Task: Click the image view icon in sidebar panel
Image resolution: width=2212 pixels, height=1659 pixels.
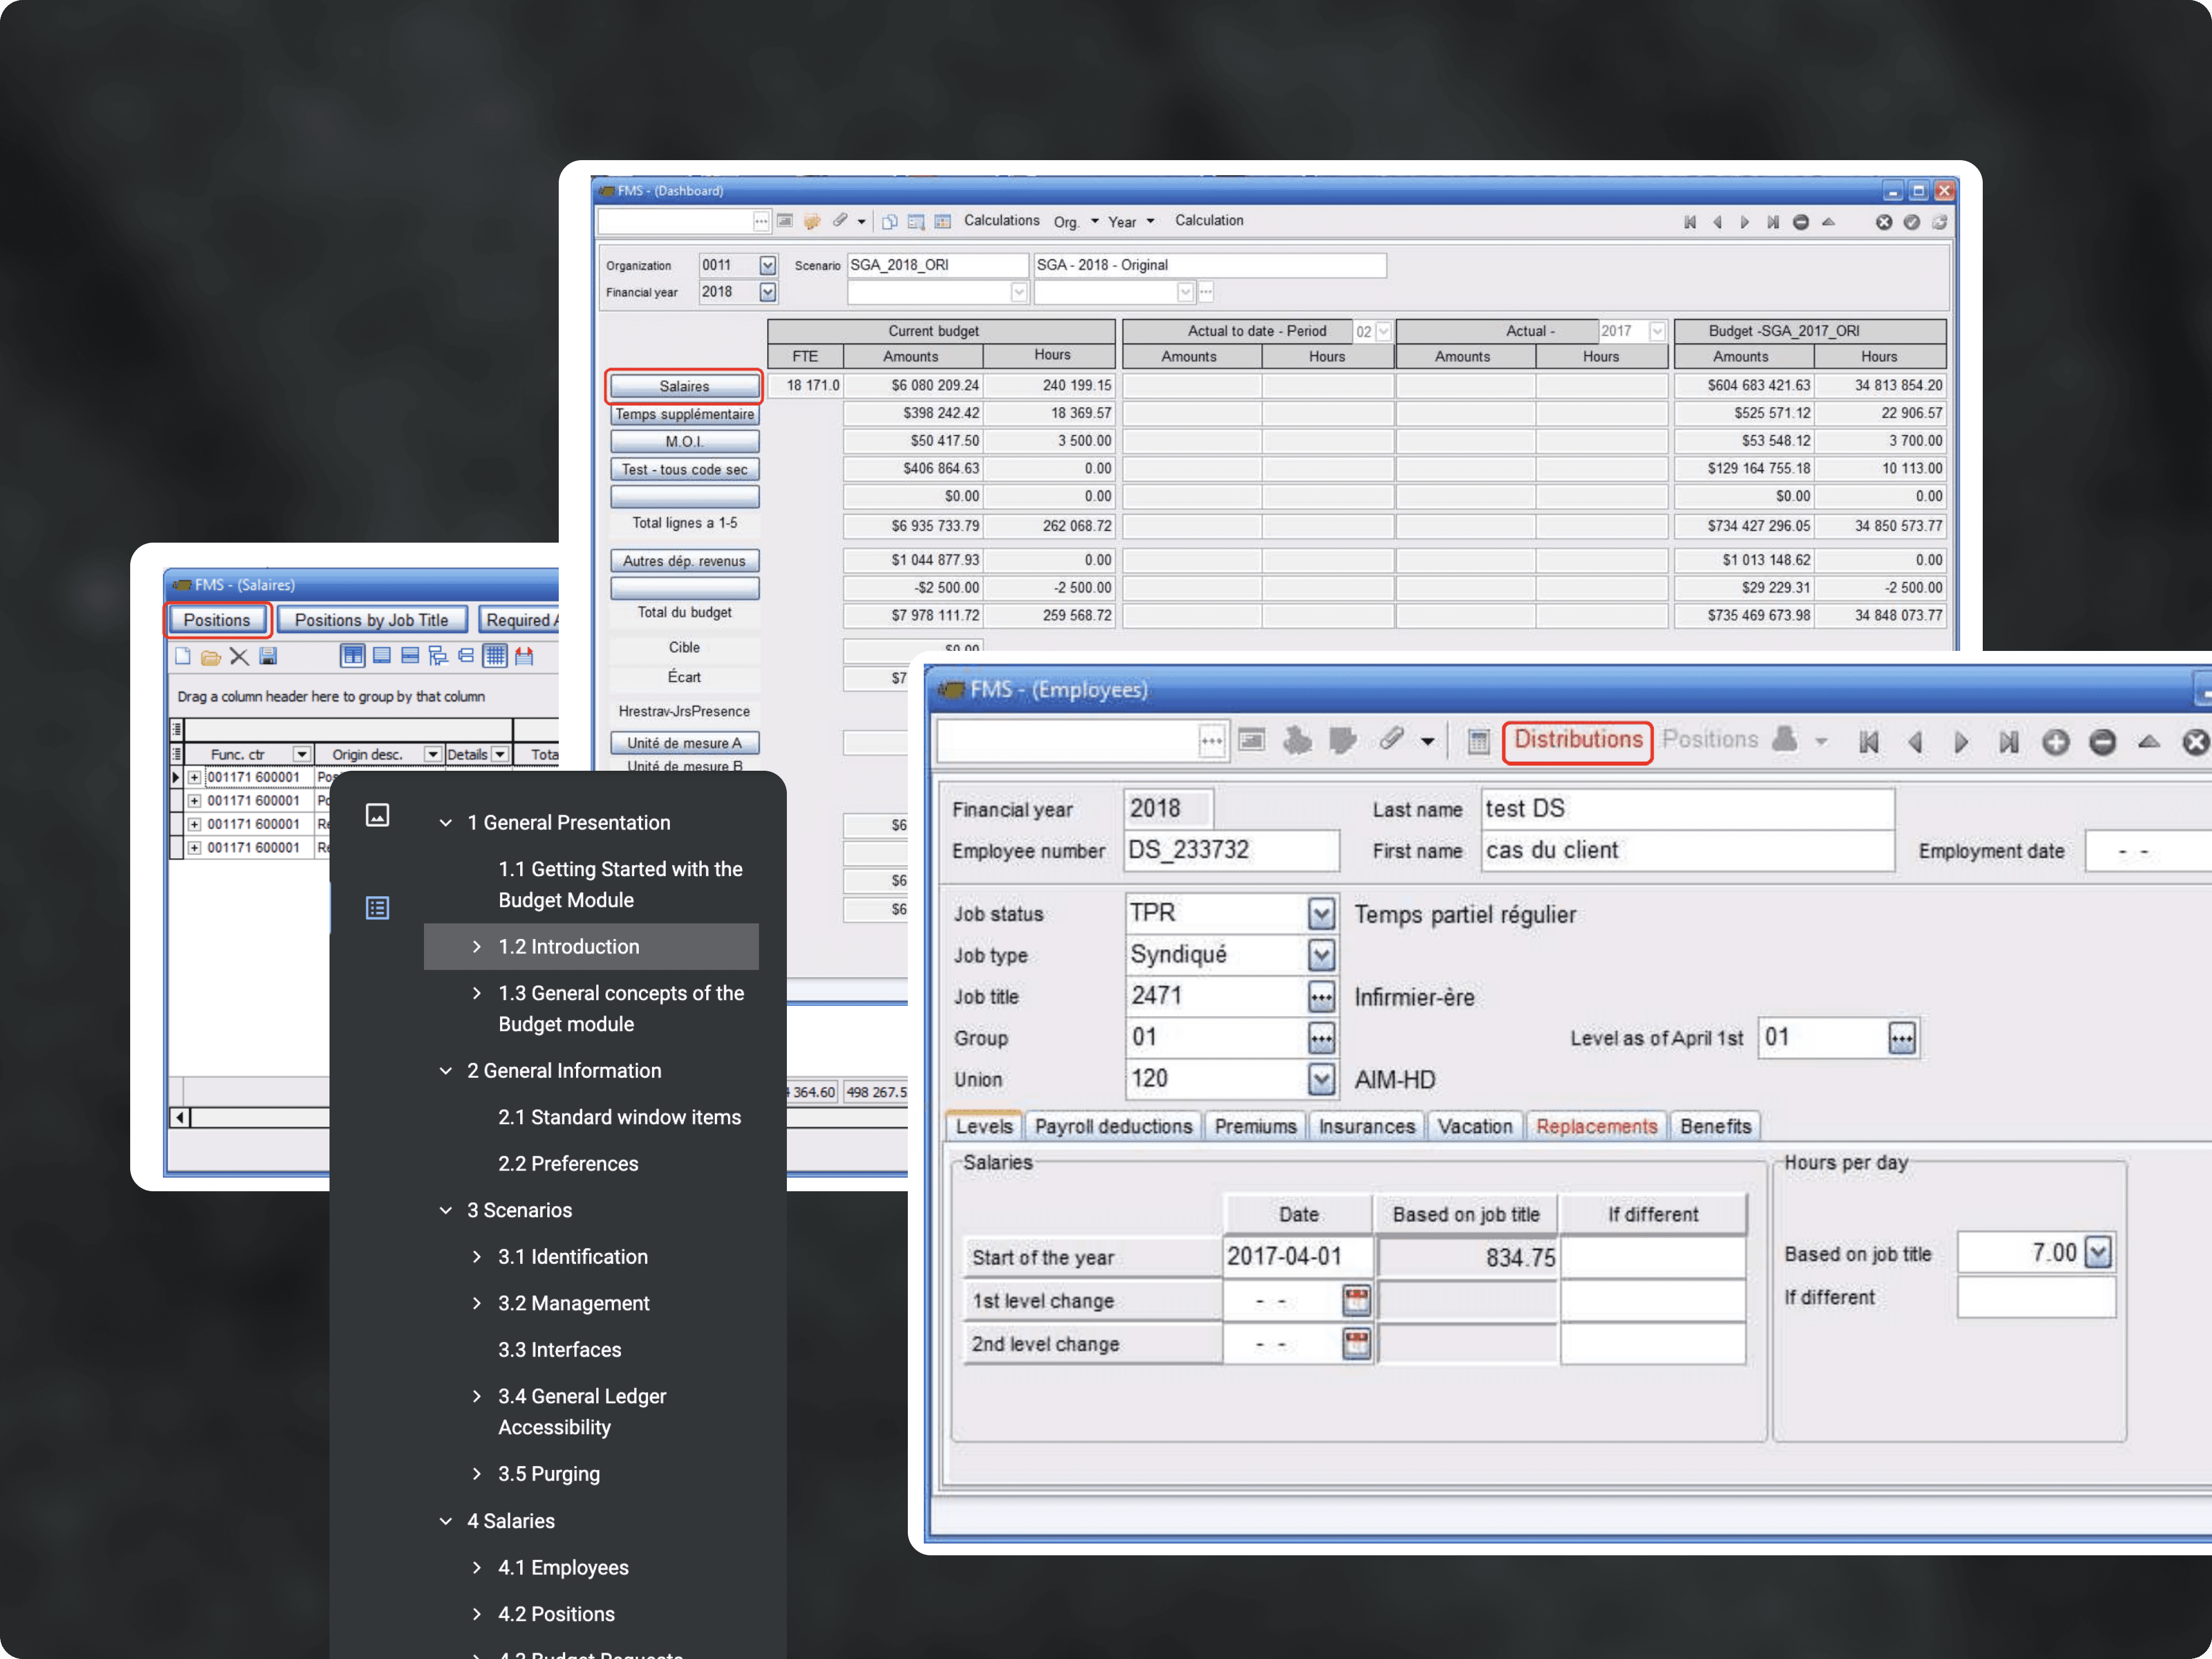Action: click(377, 815)
